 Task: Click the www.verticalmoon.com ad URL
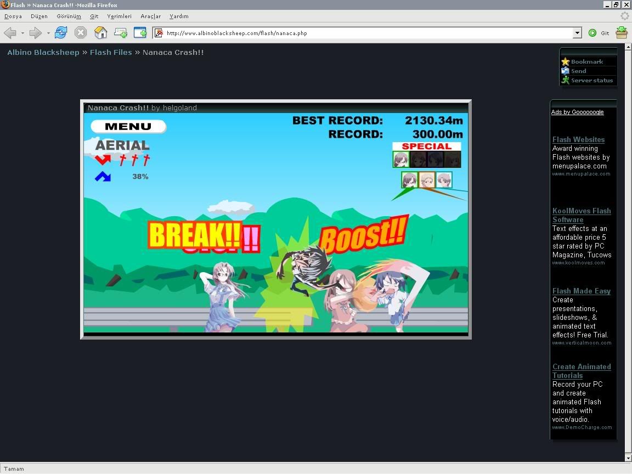click(582, 343)
